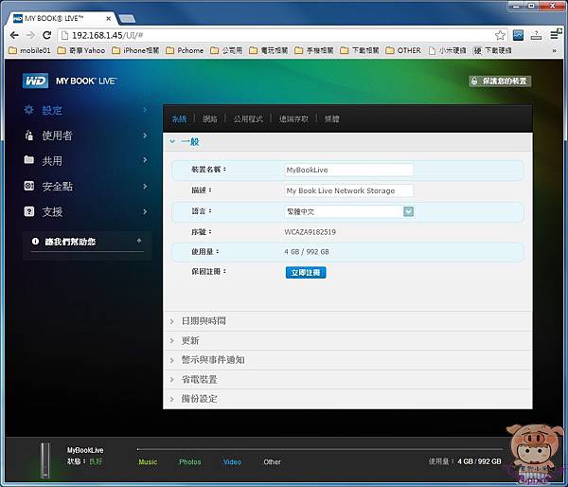Click the lock icon on 保護您的裝置
Screen dimensions: 568x487
tap(474, 81)
